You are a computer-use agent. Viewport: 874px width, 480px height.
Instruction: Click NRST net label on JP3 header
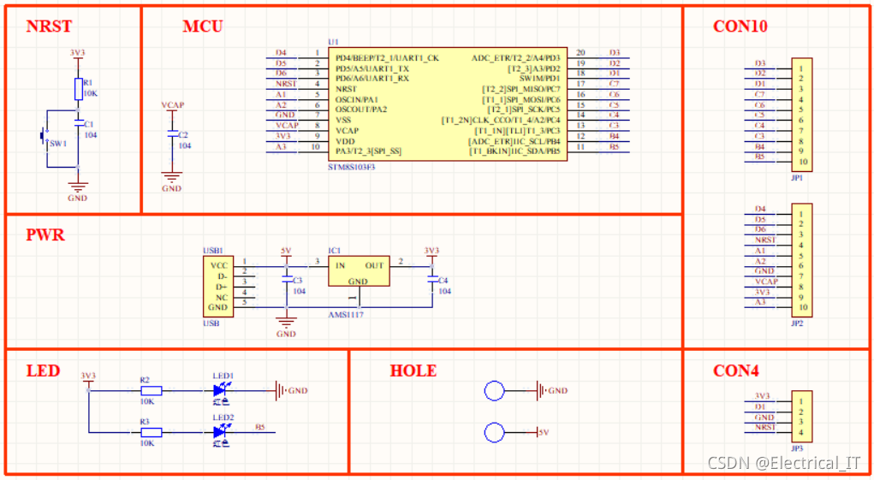pyautogui.click(x=764, y=428)
